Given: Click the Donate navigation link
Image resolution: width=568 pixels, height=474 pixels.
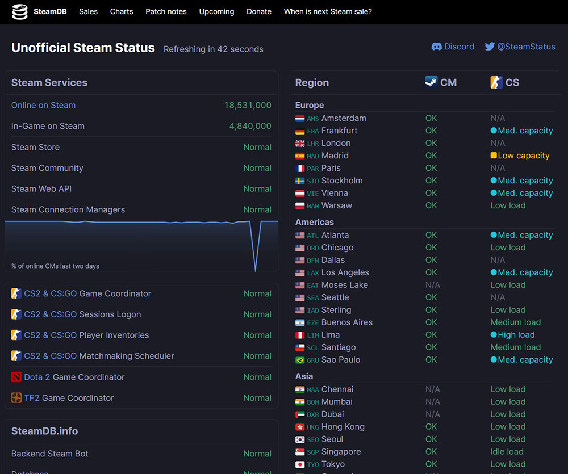Looking at the screenshot, I should click(x=259, y=11).
